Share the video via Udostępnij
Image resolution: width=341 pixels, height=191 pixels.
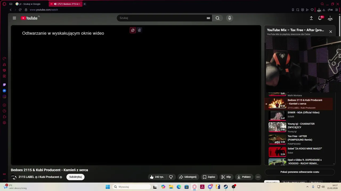click(188, 177)
